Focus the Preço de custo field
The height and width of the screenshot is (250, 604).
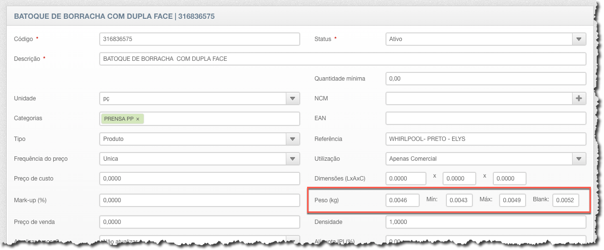point(199,179)
